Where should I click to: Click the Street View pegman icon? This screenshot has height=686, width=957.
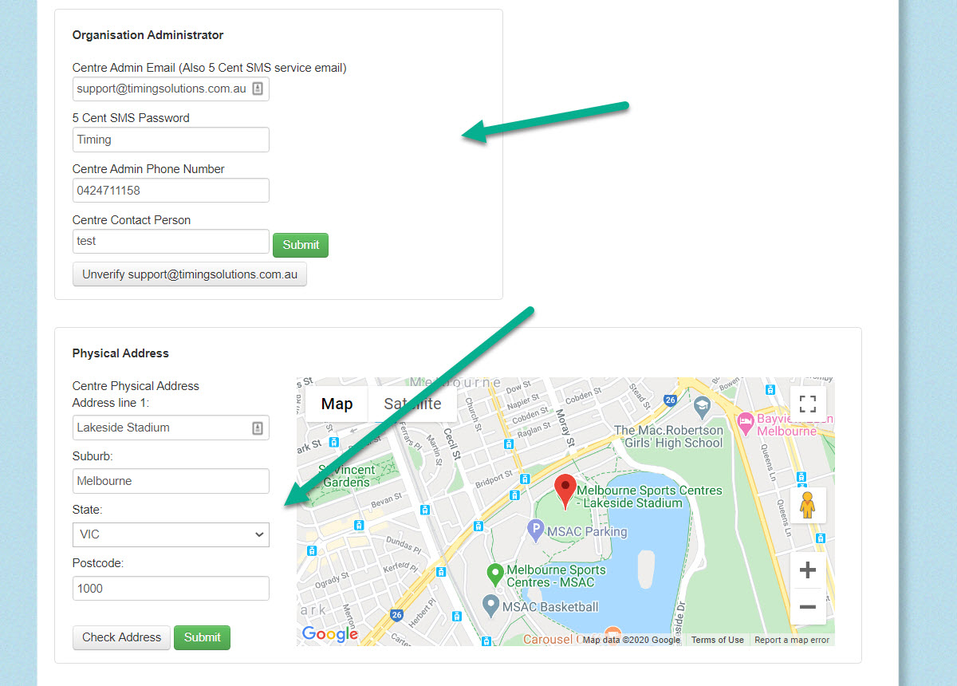coord(808,506)
